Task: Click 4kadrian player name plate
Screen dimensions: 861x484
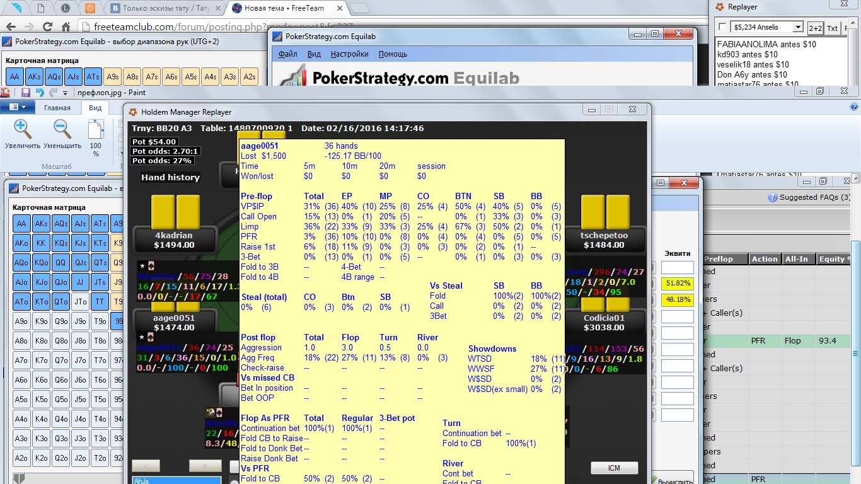Action: click(174, 240)
